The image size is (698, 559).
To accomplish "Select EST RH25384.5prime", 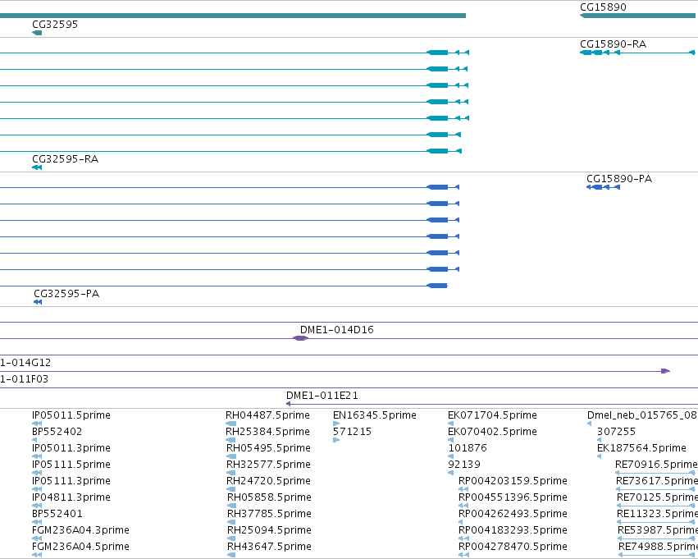I will [268, 432].
